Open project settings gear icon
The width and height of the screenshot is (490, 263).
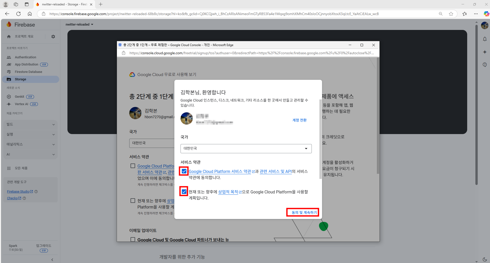[x=53, y=37]
